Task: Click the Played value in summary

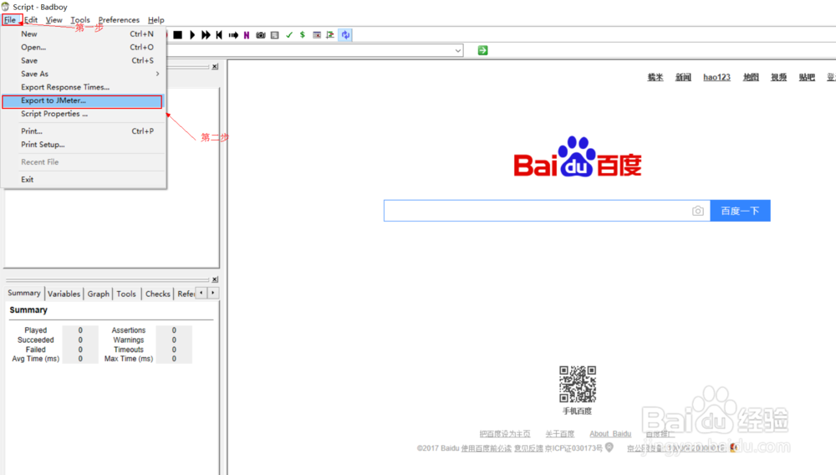Action: pyautogui.click(x=80, y=330)
